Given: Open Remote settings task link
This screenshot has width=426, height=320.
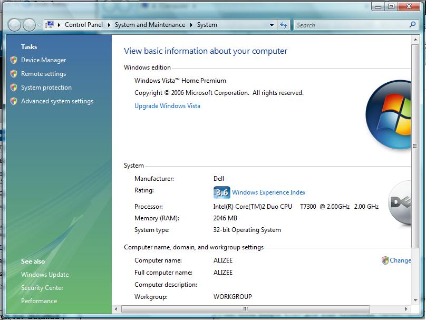Looking at the screenshot, I should (x=43, y=74).
